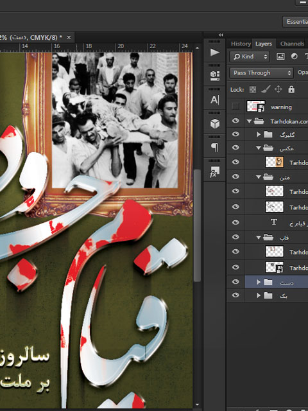
Task: Open the Pass Through blend mode dropdown
Action: pos(261,73)
